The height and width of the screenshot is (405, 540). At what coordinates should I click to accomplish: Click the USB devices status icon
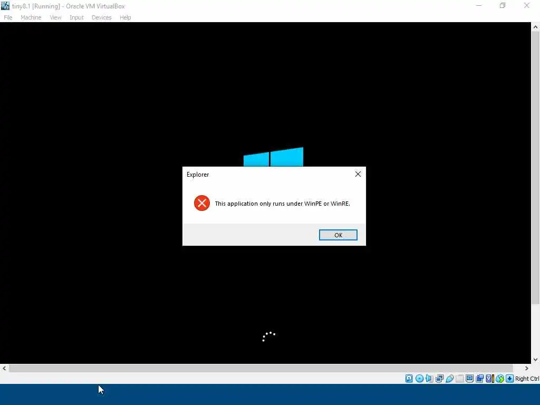point(450,379)
